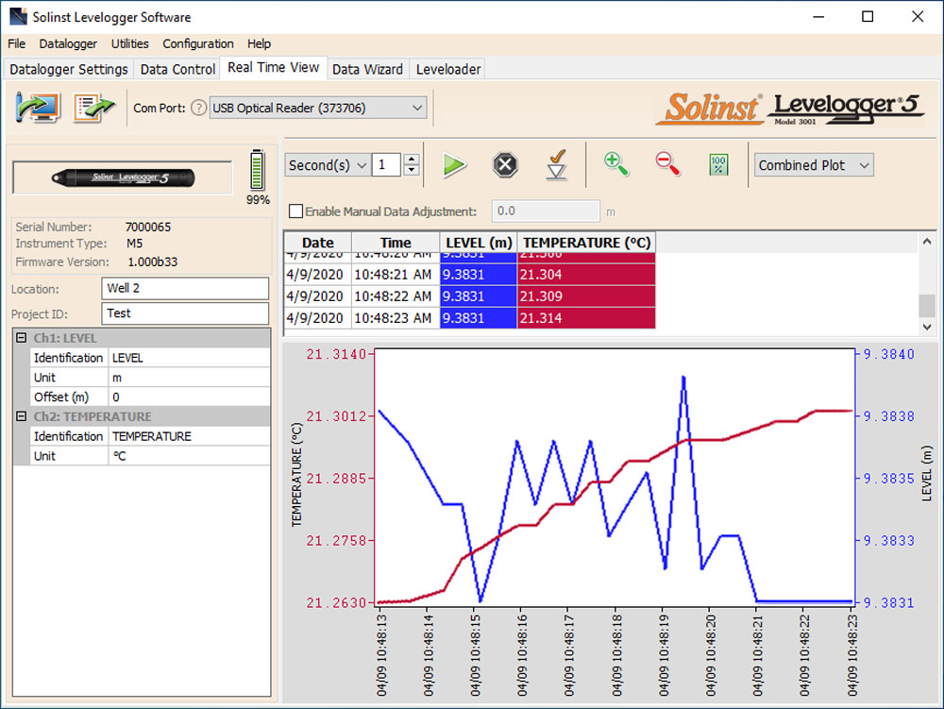Click the data table scrollbar down arrow
This screenshot has height=709, width=944.
coord(927,326)
